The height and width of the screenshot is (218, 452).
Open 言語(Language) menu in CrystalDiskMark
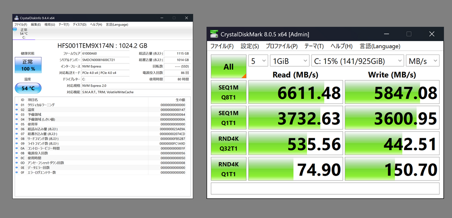(x=380, y=46)
